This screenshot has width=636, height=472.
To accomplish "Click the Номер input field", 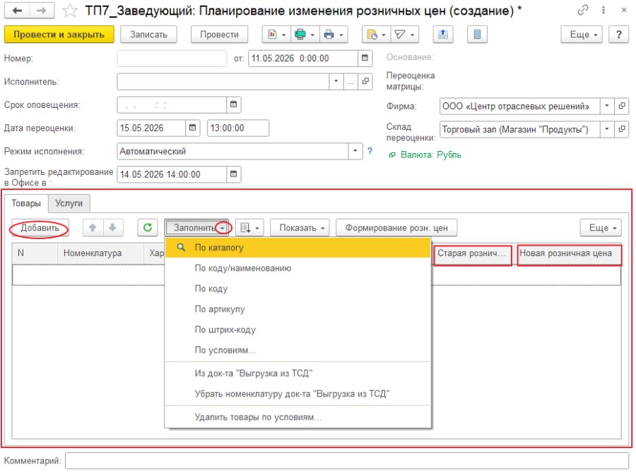I will coord(172,59).
